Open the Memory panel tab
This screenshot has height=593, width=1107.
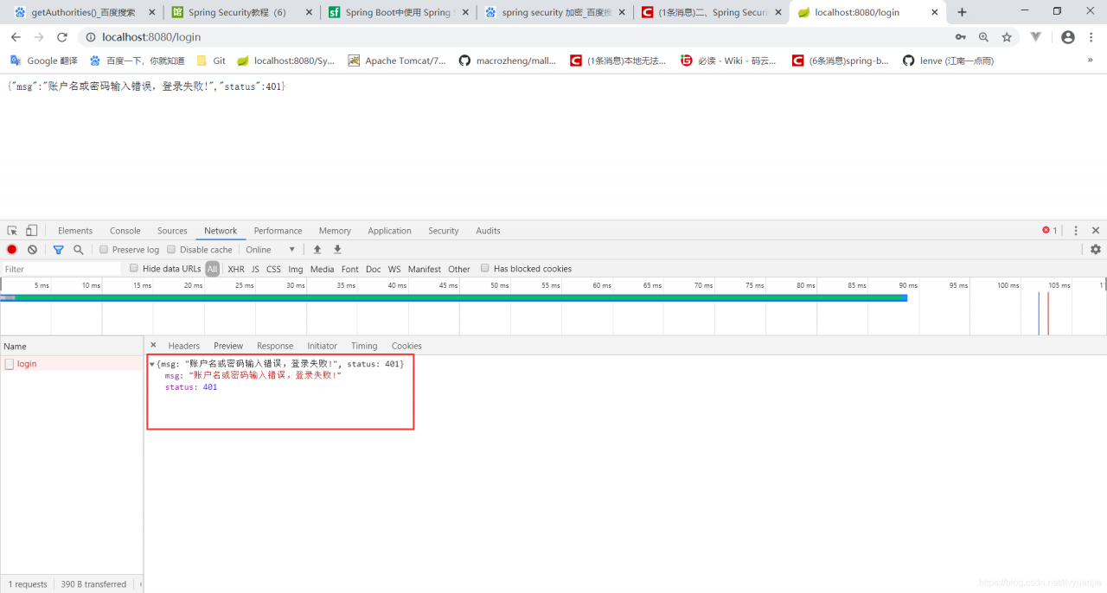pyautogui.click(x=335, y=231)
